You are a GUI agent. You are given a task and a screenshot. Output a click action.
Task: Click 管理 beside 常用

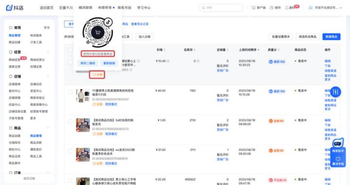pos(47,28)
